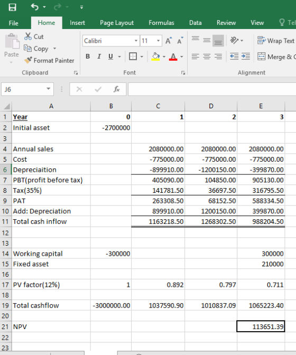The height and width of the screenshot is (355, 296).
Task: Open the Font Color palette arrow
Action: (x=182, y=57)
